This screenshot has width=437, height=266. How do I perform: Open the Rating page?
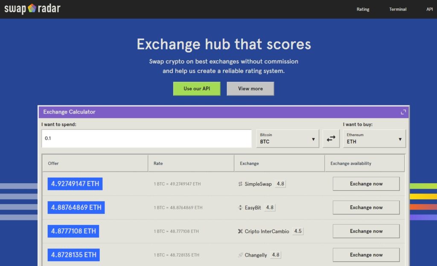pyautogui.click(x=363, y=9)
